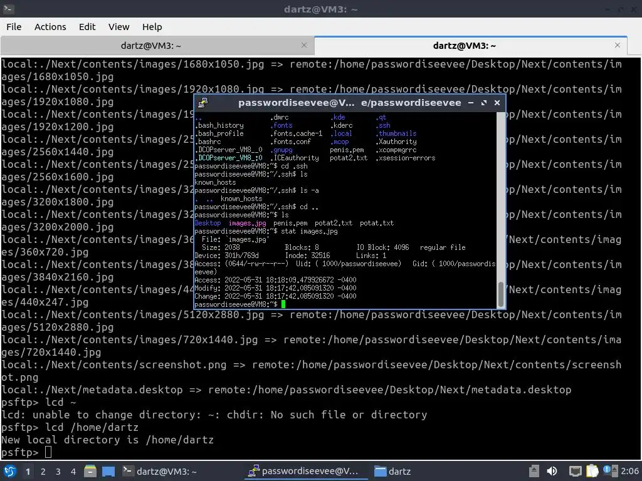Open the Help menu
This screenshot has width=642, height=481.
[x=152, y=27]
